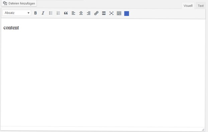Viewport: 208px width, 132px height.
Task: Switch to the Visuell tab
Action: [188, 6]
